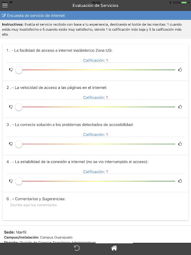Tap thumbs-down icon for question 4
Screen dimensions: 191x255
pos(11,181)
